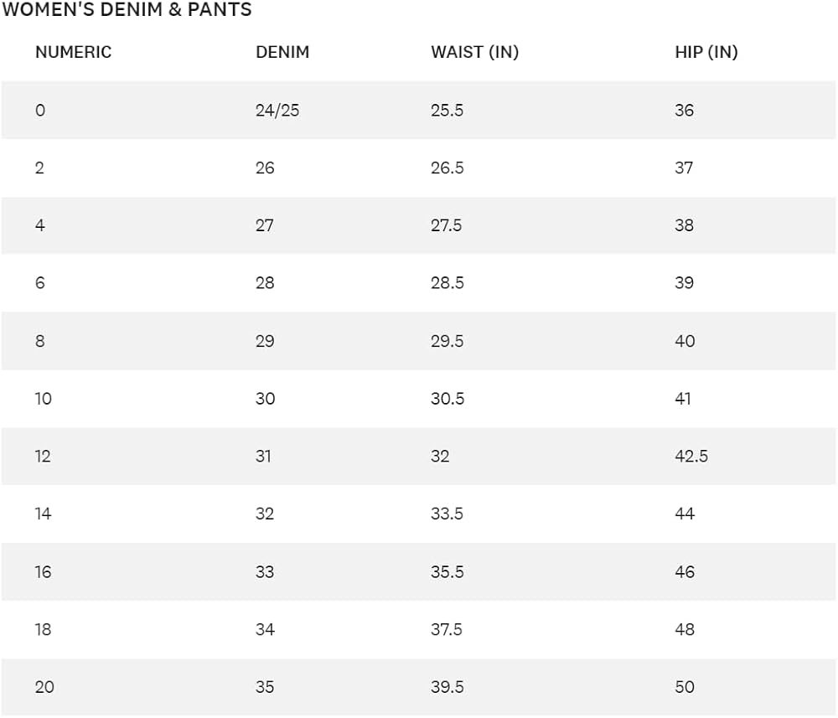Image resolution: width=838 pixels, height=718 pixels.
Task: Select the 30.5 waist measurement
Action: tap(447, 399)
